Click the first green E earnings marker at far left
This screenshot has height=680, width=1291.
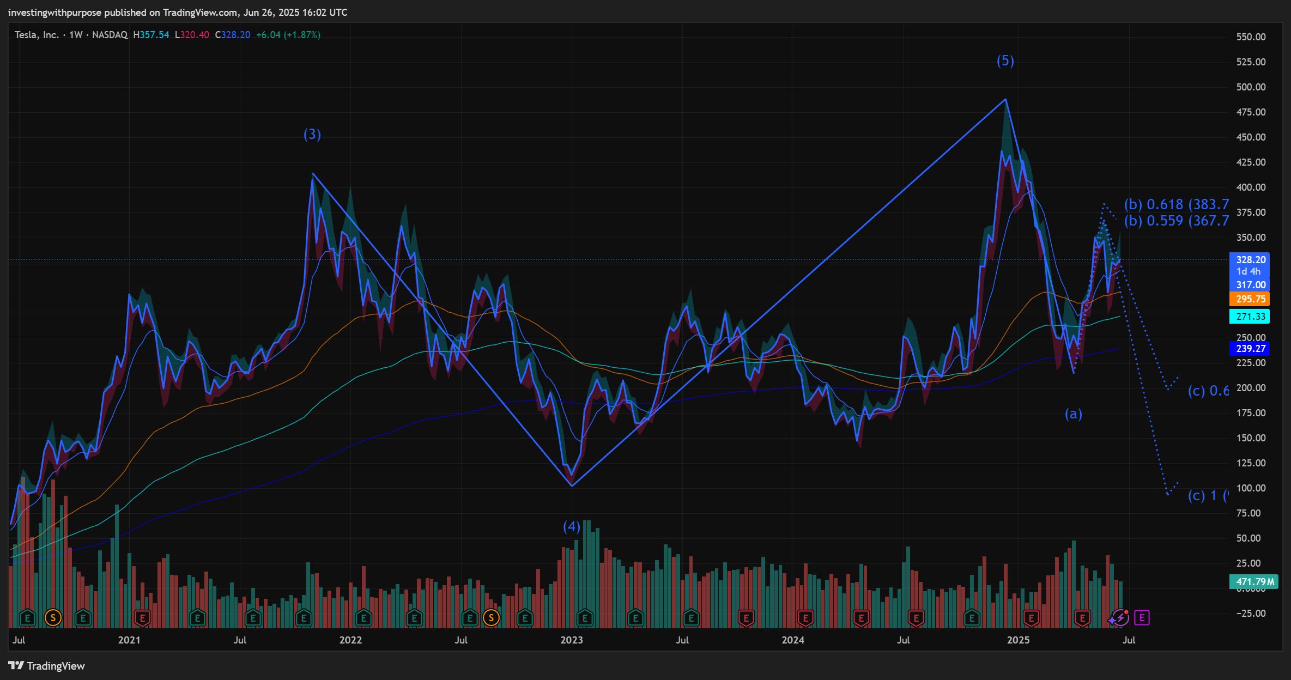[27, 618]
